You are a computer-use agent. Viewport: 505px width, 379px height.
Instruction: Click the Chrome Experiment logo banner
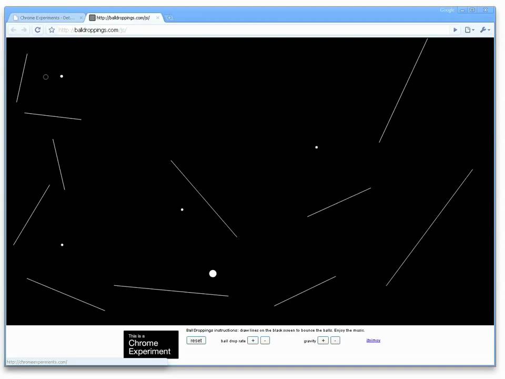(x=151, y=344)
